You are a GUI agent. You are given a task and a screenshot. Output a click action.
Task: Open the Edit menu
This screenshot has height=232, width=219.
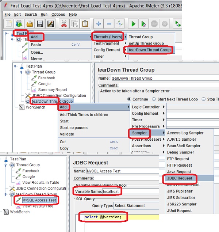[17, 14]
